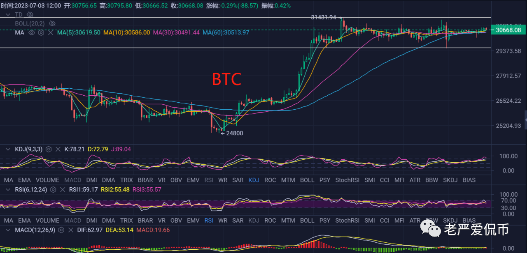
Task: Select the BBW tab under the KDJ chart
Action: (432, 180)
